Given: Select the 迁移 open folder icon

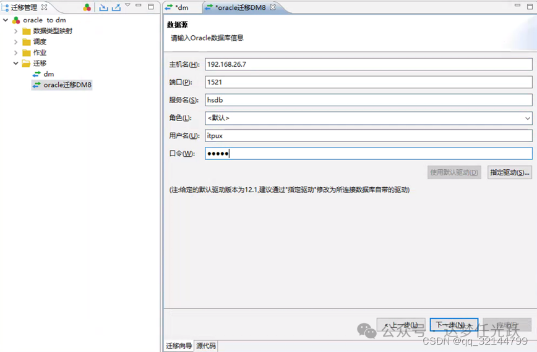Looking at the screenshot, I should tap(27, 64).
